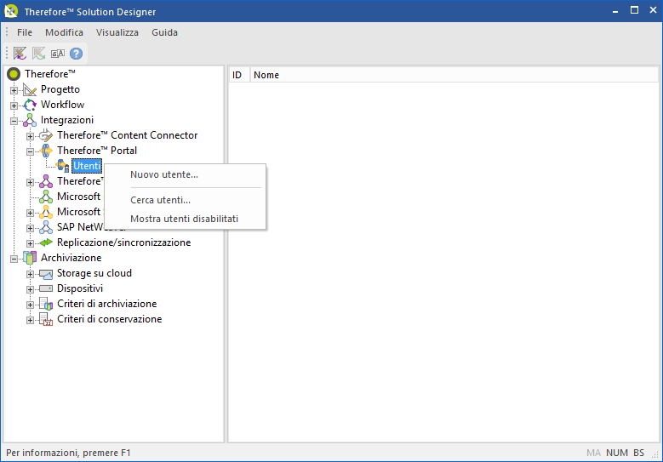Viewport: 663px width, 462px height.
Task: Click the Workflow cycle icon
Action: pyautogui.click(x=30, y=105)
